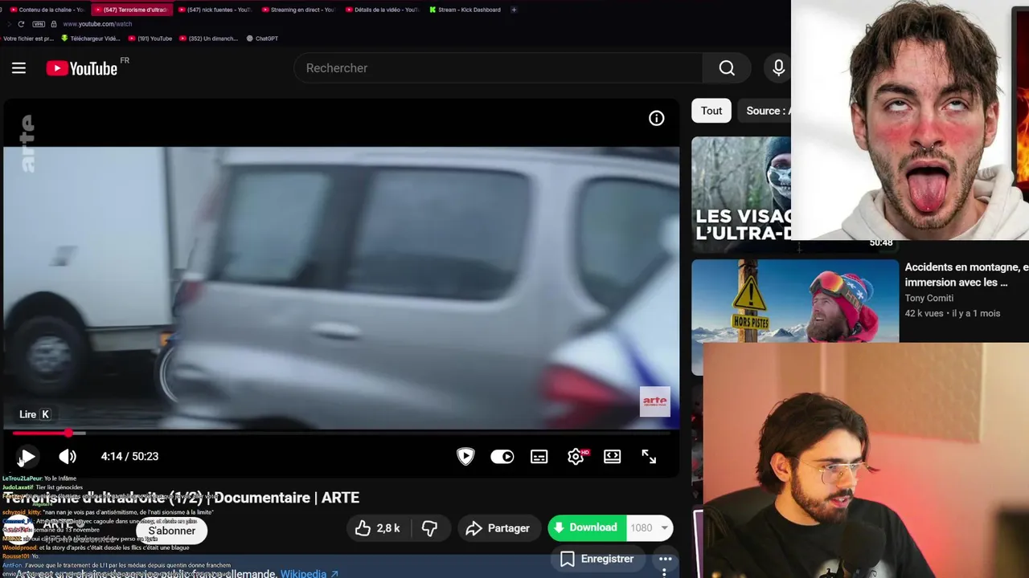Image resolution: width=1029 pixels, height=578 pixels.
Task: Open a new browser tab
Action: pyautogui.click(x=514, y=10)
